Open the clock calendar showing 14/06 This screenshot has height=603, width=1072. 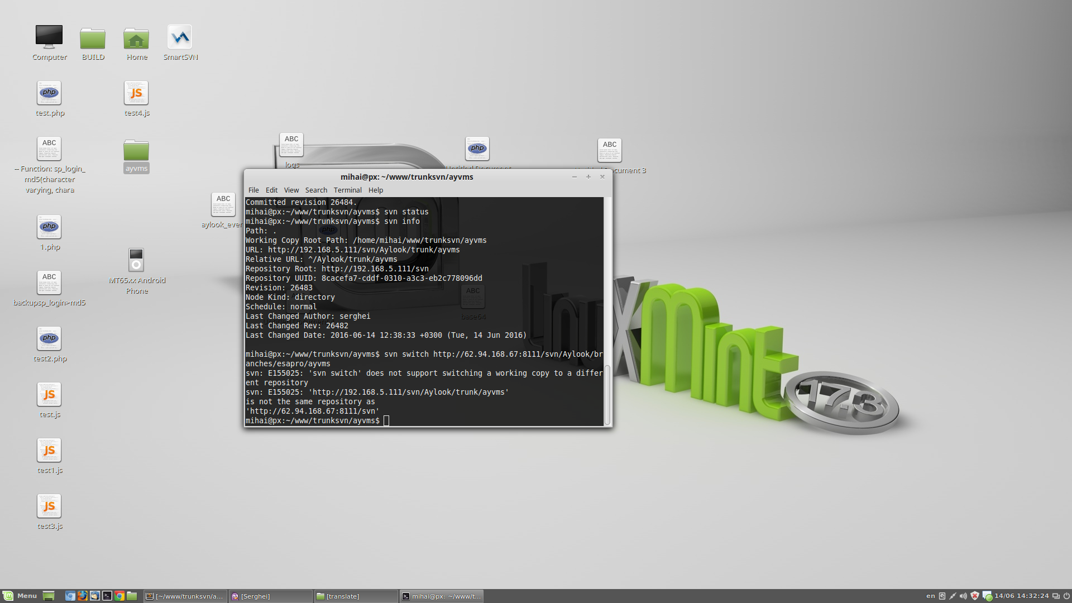pyautogui.click(x=1022, y=596)
